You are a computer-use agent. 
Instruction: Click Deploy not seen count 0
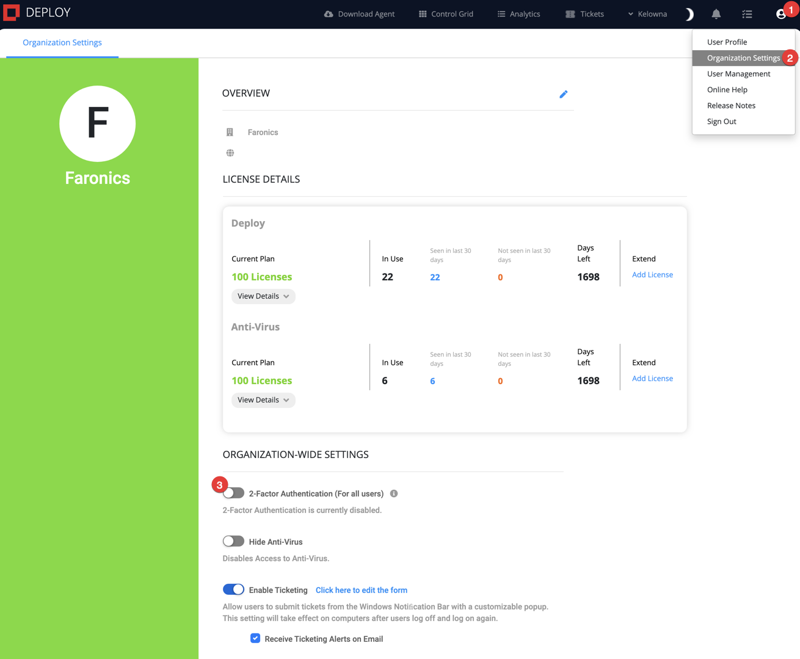tap(500, 277)
